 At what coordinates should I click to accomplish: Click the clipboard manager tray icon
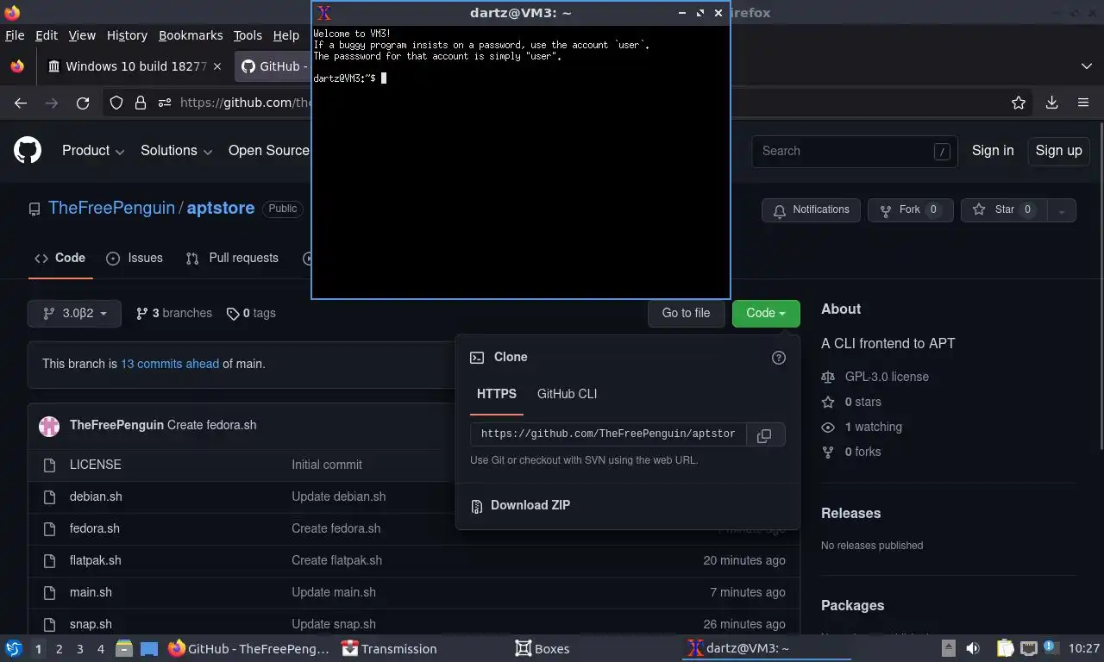[x=1006, y=649]
